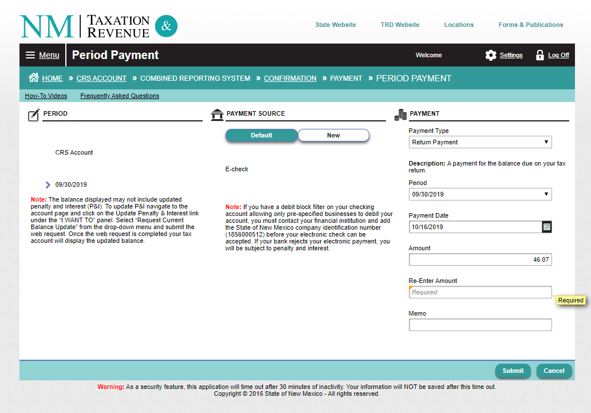Open Settings via the gear icon
591x413 pixels.
(491, 55)
